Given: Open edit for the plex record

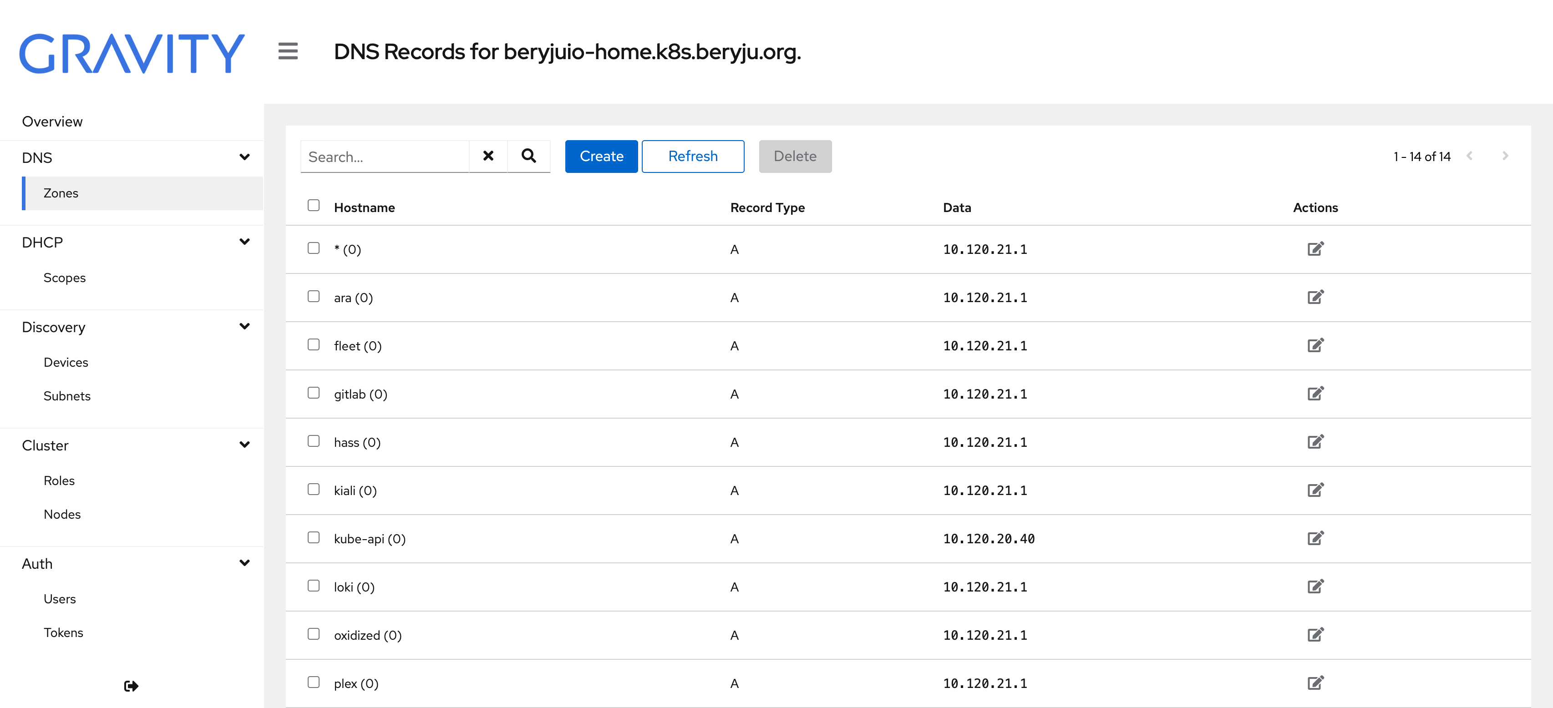Looking at the screenshot, I should click(x=1315, y=683).
